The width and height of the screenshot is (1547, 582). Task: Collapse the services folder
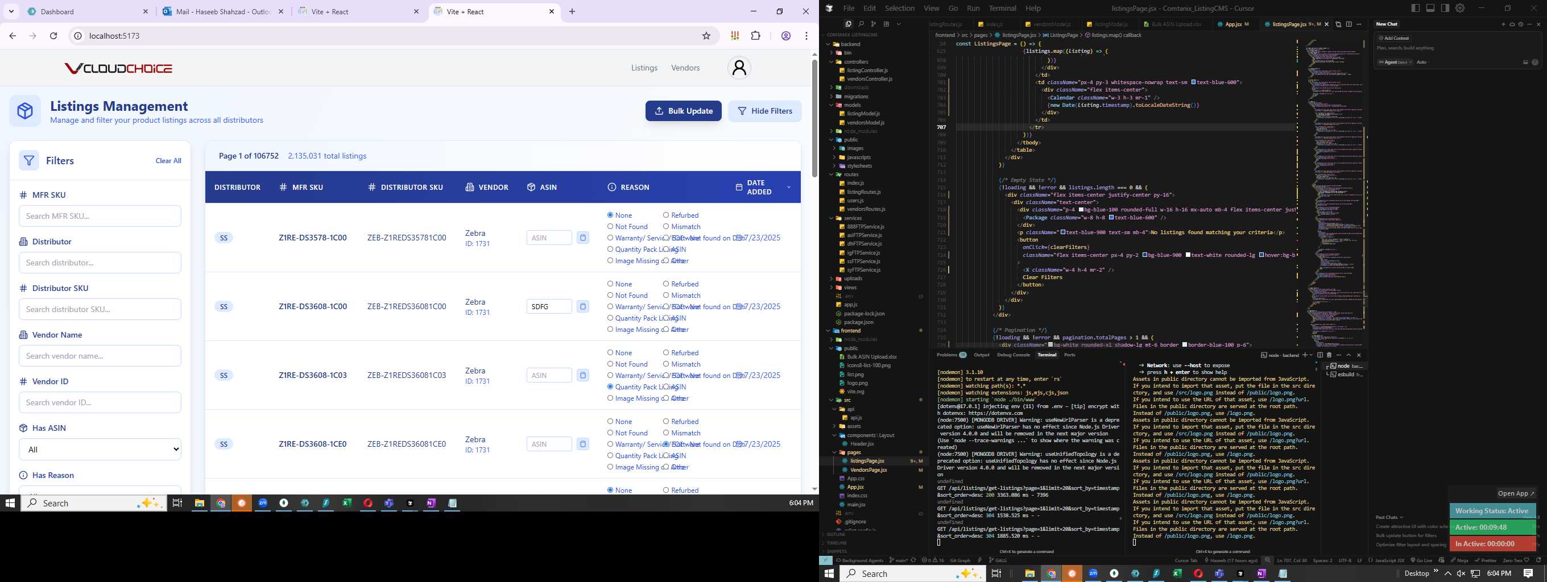(x=832, y=218)
